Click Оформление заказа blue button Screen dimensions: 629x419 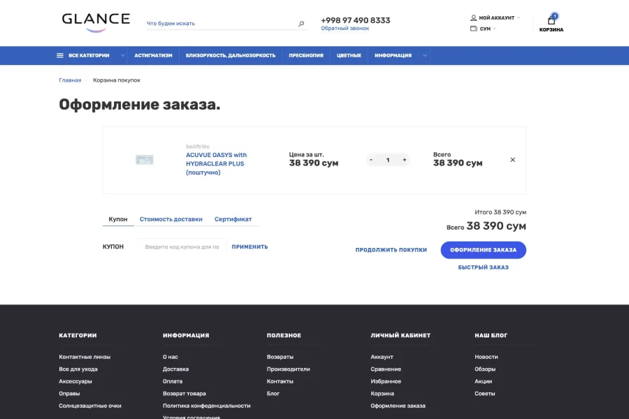click(x=484, y=250)
